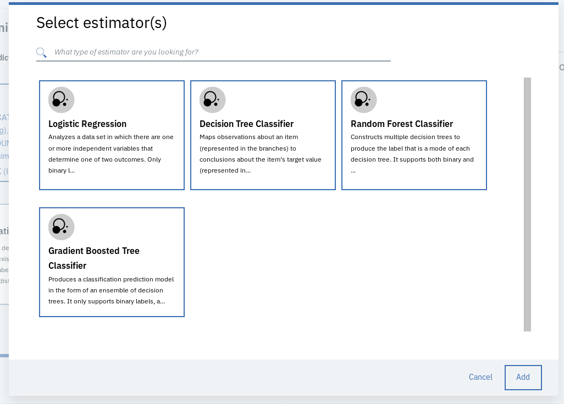
Task: Click the Logistic Regression estimator icon
Action: pos(62,100)
